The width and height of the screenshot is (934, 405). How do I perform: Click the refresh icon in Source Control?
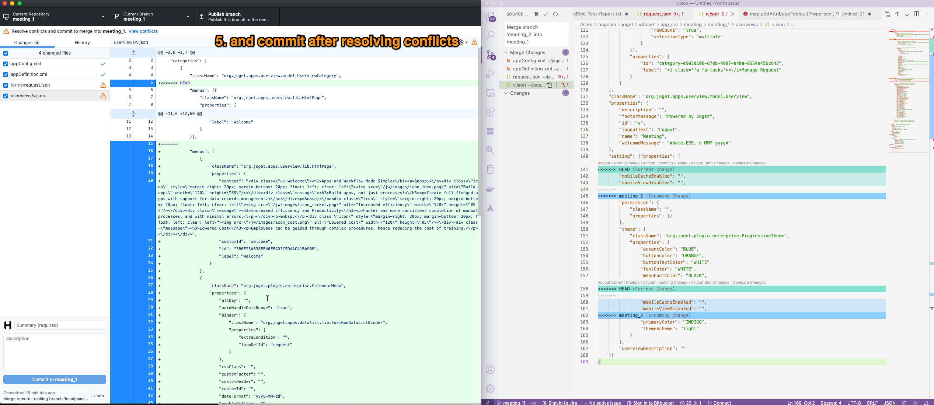coord(555,14)
